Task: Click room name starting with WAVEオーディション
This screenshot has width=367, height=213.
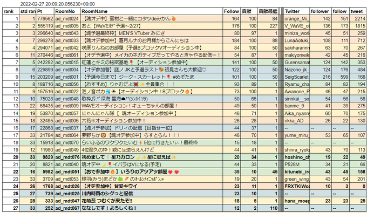Action: pos(130,106)
